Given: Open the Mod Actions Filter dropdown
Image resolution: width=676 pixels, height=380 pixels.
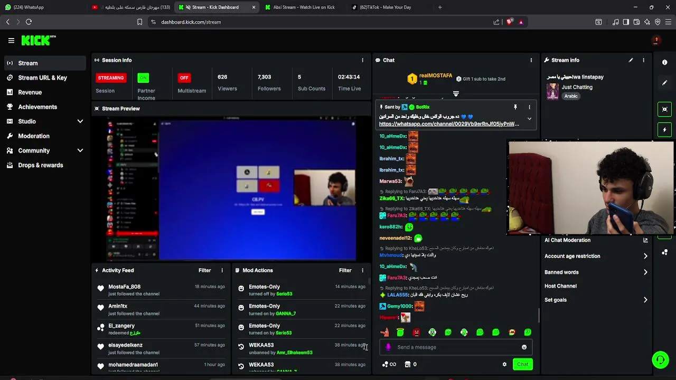Looking at the screenshot, I should pos(345,270).
